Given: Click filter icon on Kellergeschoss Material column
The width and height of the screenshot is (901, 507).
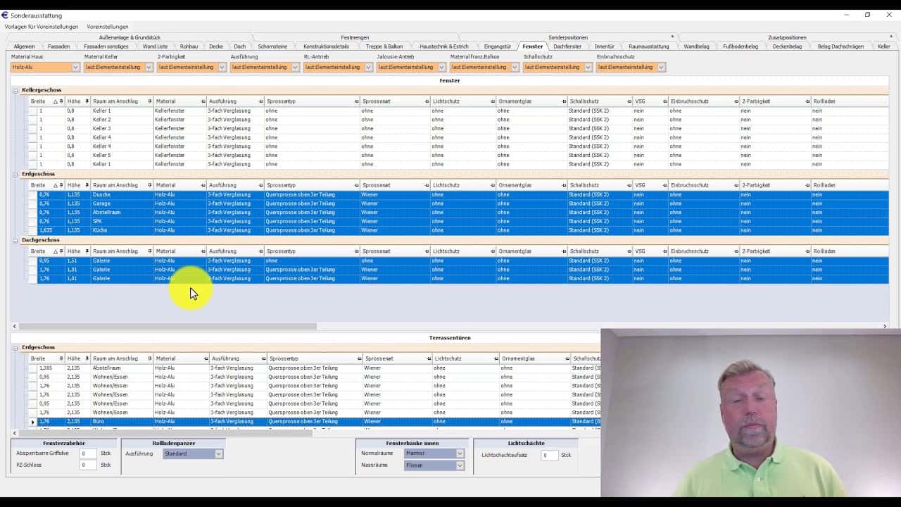Looking at the screenshot, I should click(x=203, y=101).
